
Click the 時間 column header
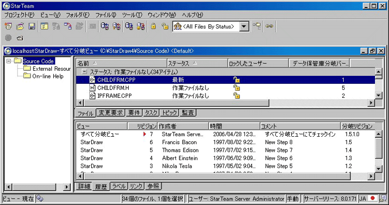coord(234,126)
